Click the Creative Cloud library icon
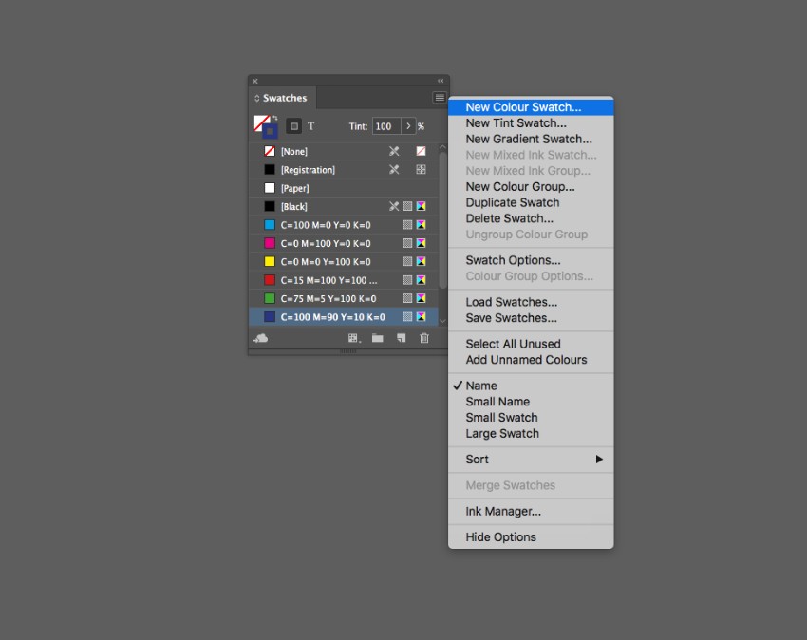The height and width of the screenshot is (640, 807). point(260,338)
